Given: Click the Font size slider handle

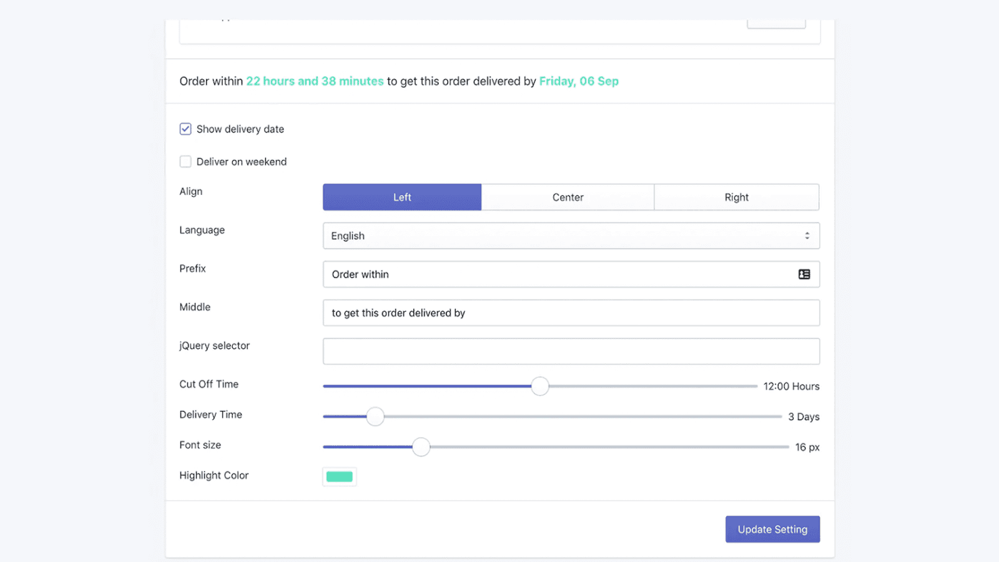Looking at the screenshot, I should 421,446.
